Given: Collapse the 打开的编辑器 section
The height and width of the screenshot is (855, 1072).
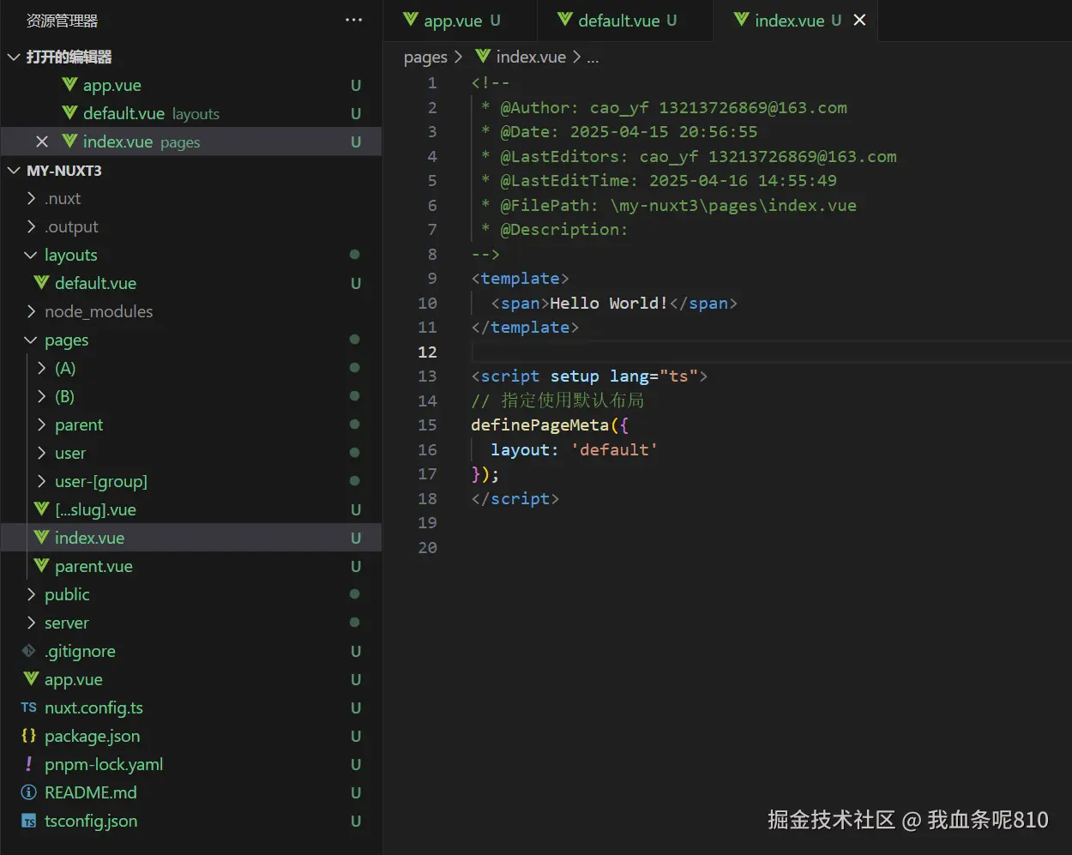Looking at the screenshot, I should [x=69, y=57].
